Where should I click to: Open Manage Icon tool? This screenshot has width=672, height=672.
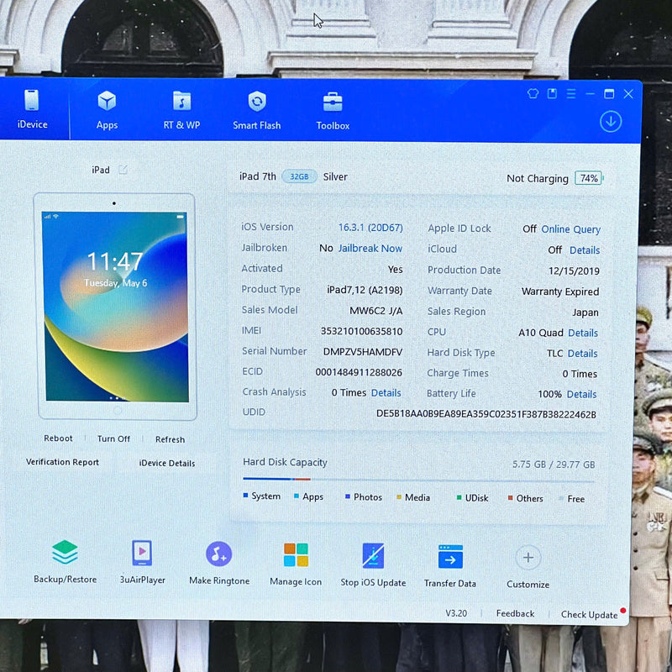point(296,564)
